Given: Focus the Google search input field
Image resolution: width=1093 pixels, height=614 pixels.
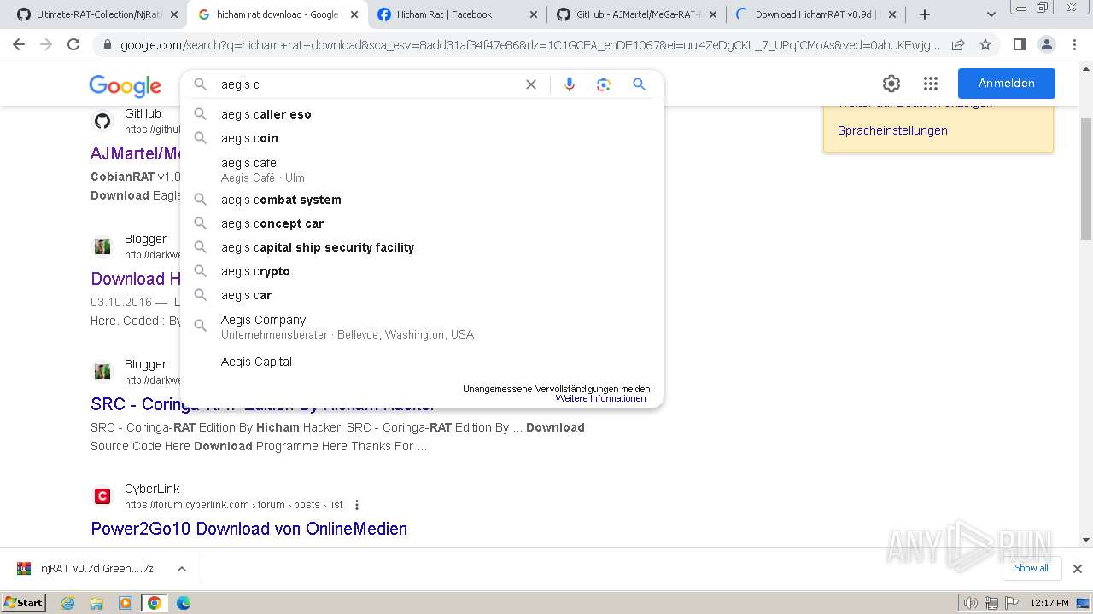Looking at the screenshot, I should coord(367,84).
